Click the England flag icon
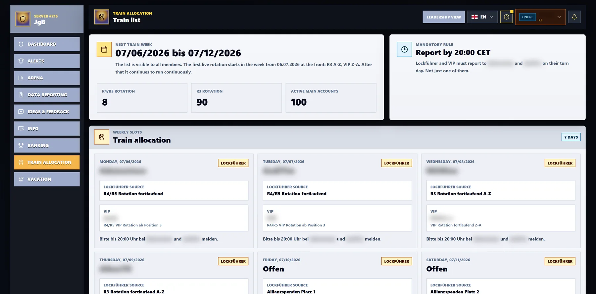The image size is (596, 294). [x=474, y=17]
